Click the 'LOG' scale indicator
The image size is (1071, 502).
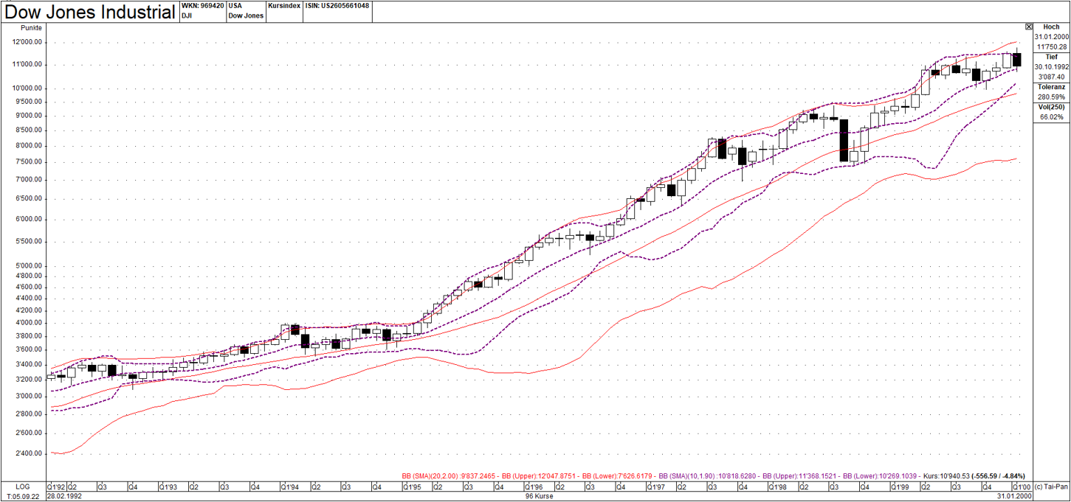pos(22,487)
